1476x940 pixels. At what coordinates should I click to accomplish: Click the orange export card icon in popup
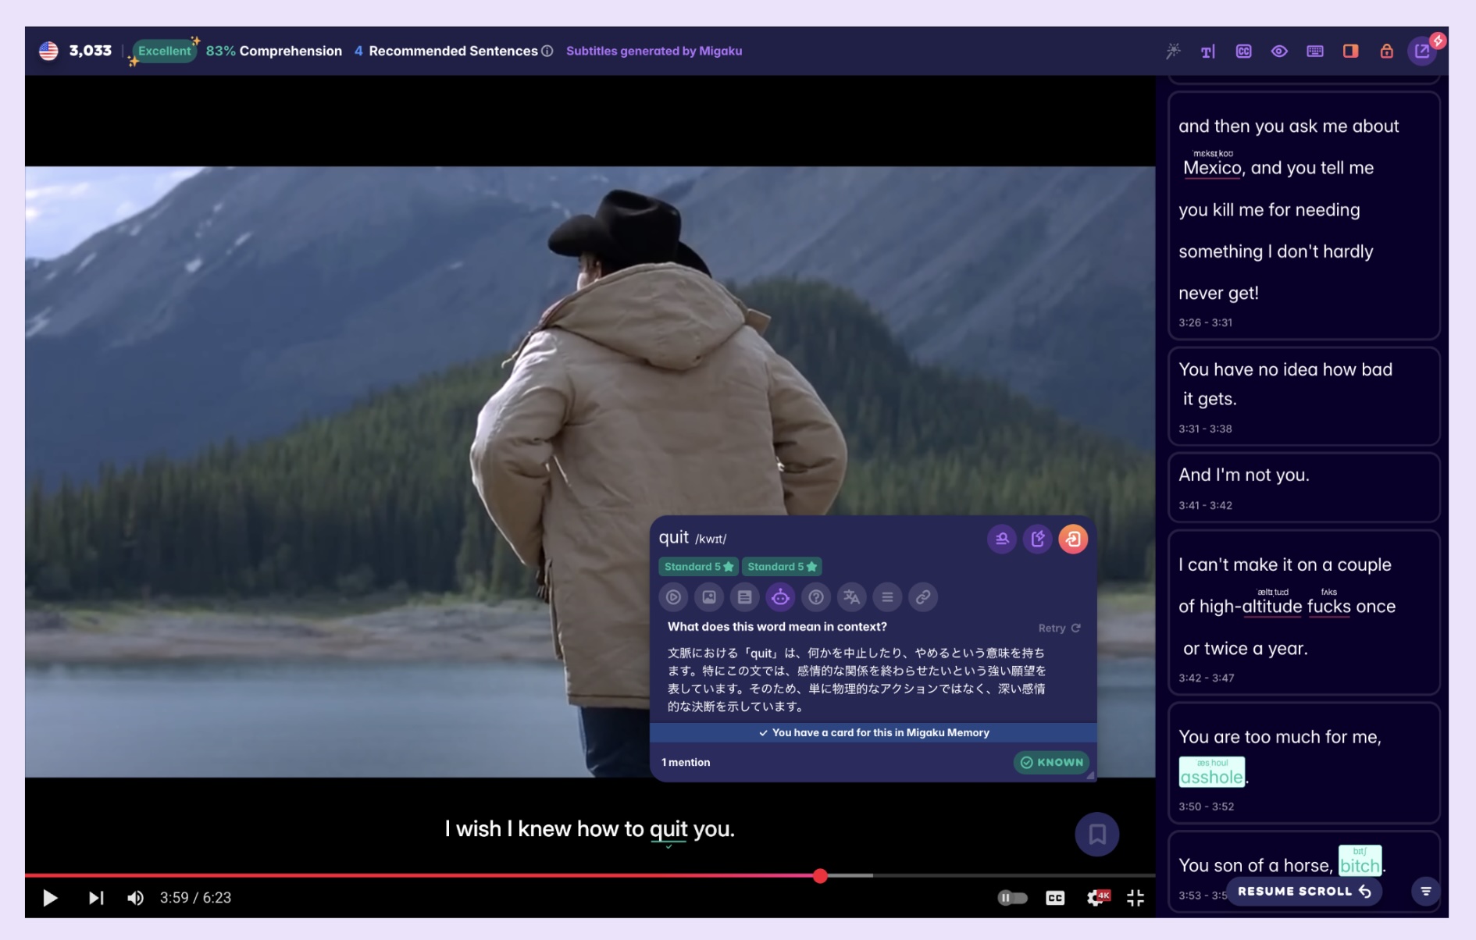tap(1073, 539)
